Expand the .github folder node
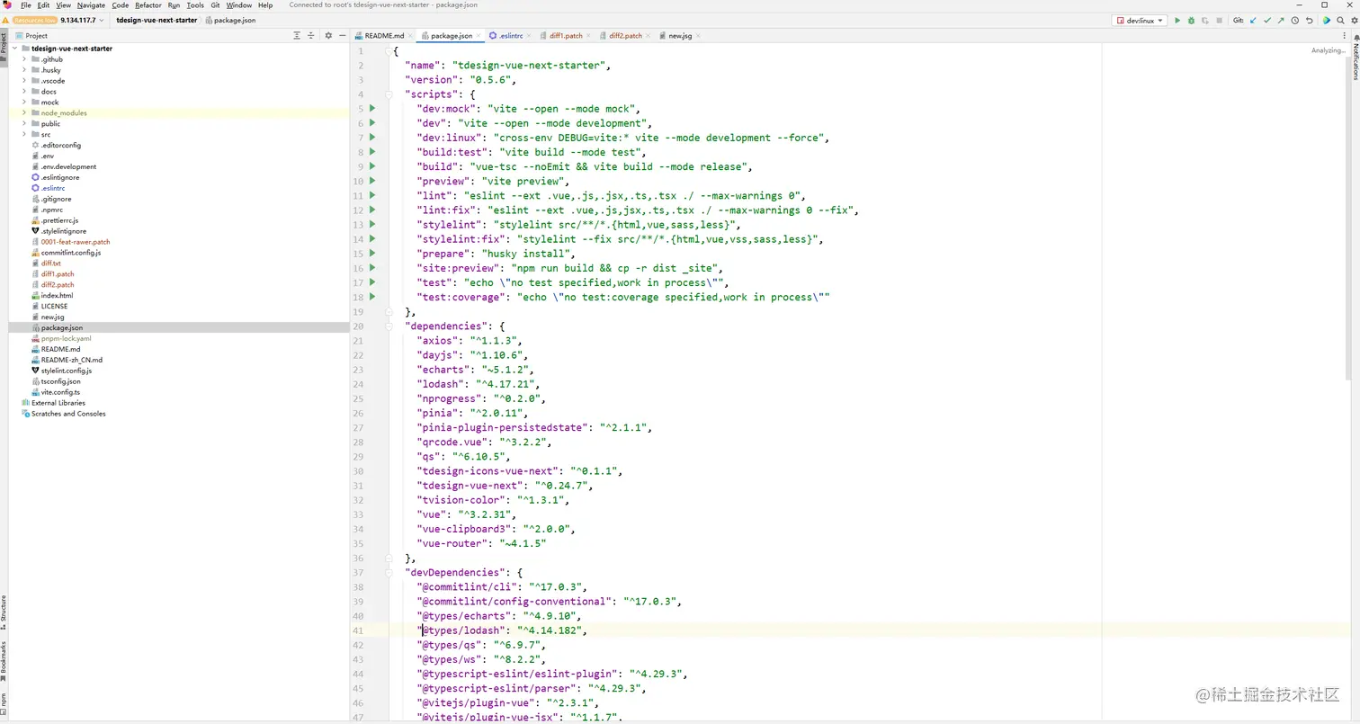Screen dimensions: 1360x724 click(24, 59)
